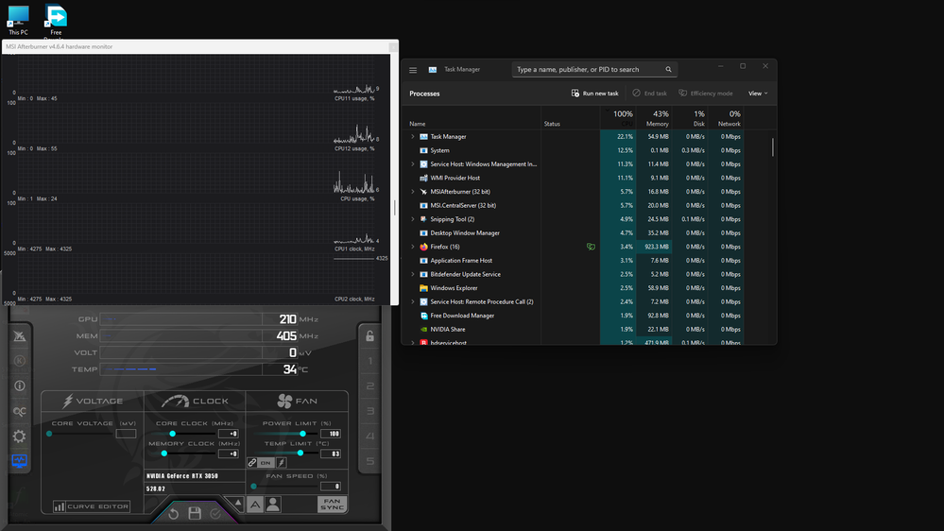
Task: Expand the Bitdefender Update Service row
Action: (x=412, y=274)
